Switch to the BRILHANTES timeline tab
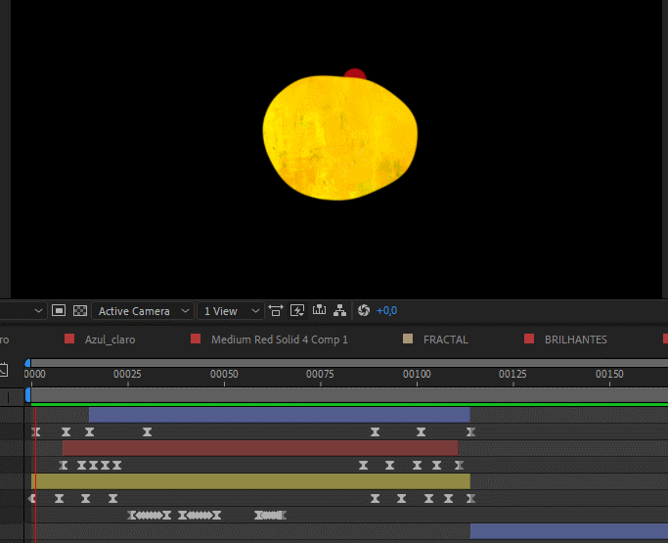 point(575,339)
